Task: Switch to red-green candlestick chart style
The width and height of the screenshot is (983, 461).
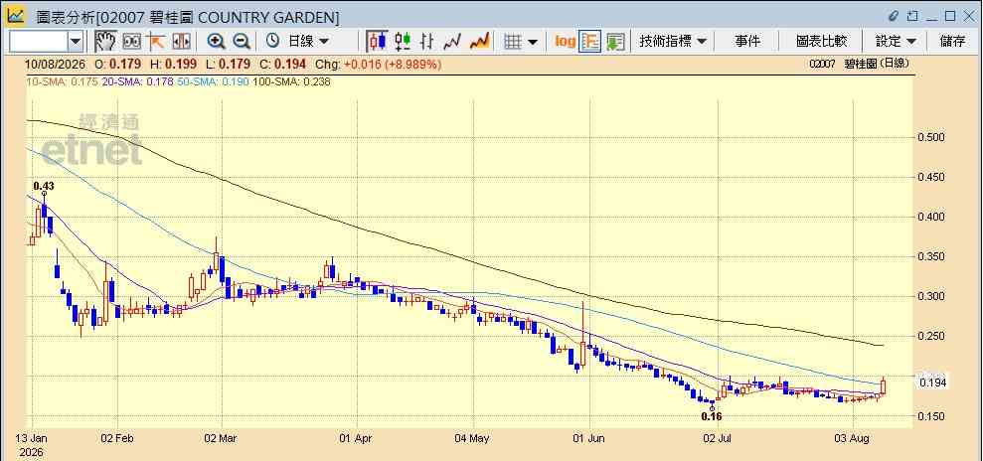Action: click(403, 42)
